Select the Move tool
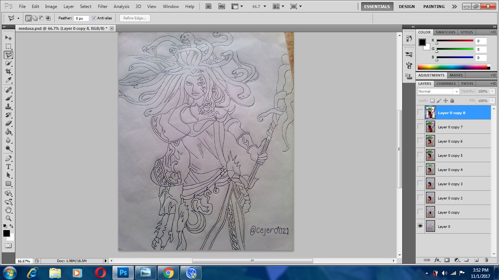 (x=8, y=38)
